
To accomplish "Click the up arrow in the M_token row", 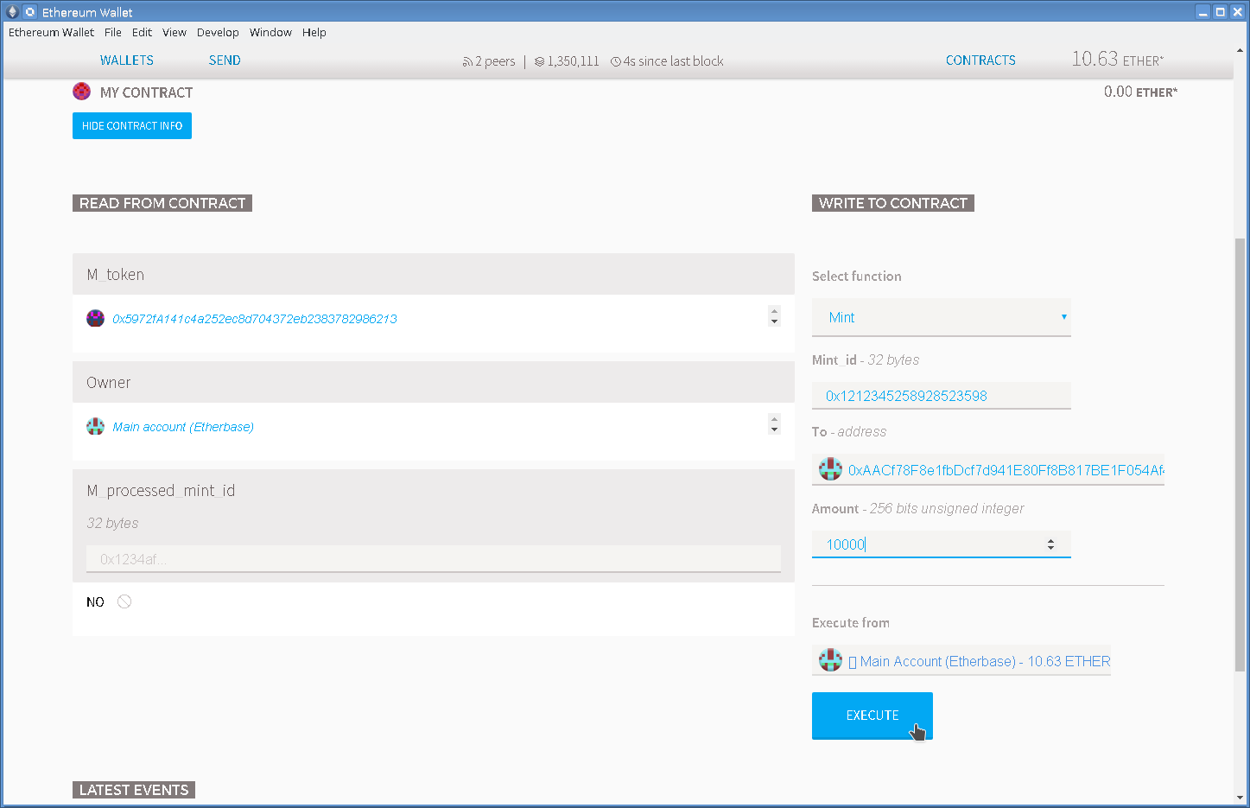I will 774,311.
